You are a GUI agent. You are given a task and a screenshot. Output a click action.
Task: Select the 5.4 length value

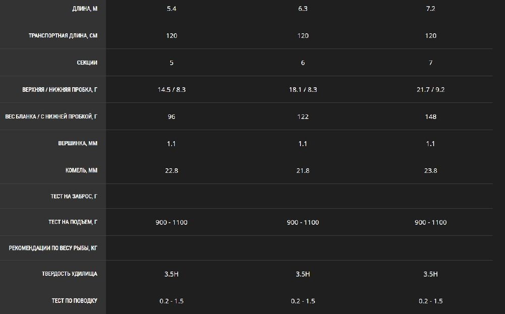[171, 9]
